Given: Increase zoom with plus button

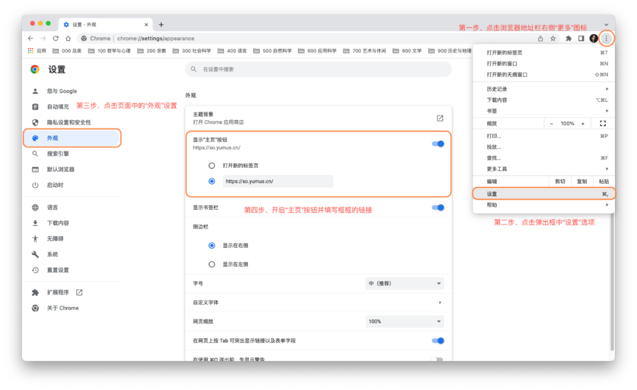Looking at the screenshot, I should click(x=583, y=124).
